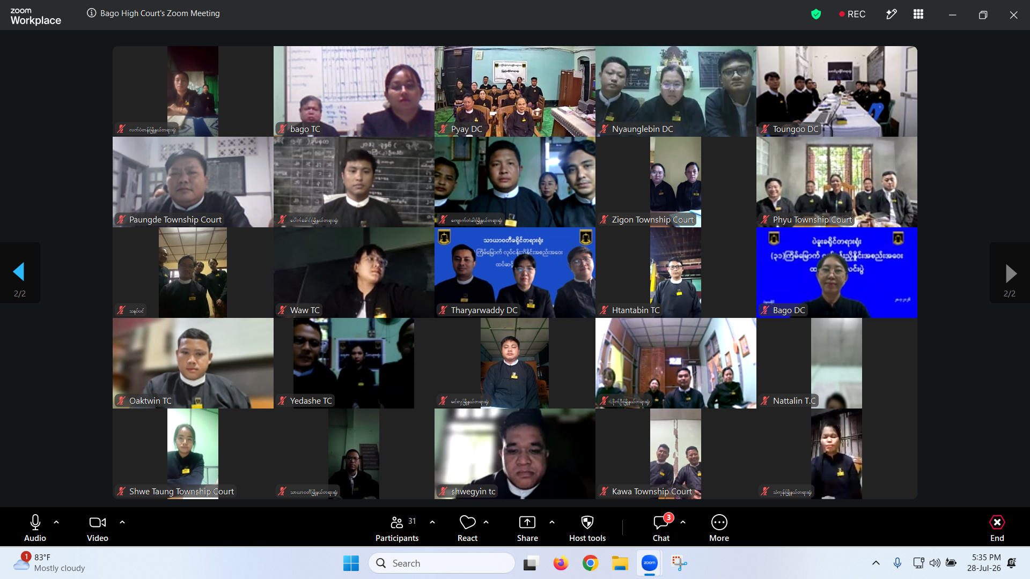Toggle the Video camera on or off
This screenshot has height=579, width=1030.
click(98, 528)
